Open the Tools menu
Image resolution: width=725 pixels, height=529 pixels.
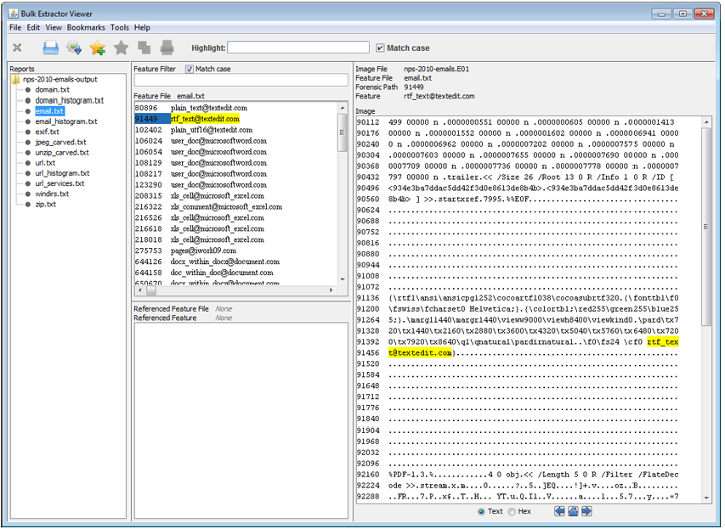pyautogui.click(x=120, y=28)
